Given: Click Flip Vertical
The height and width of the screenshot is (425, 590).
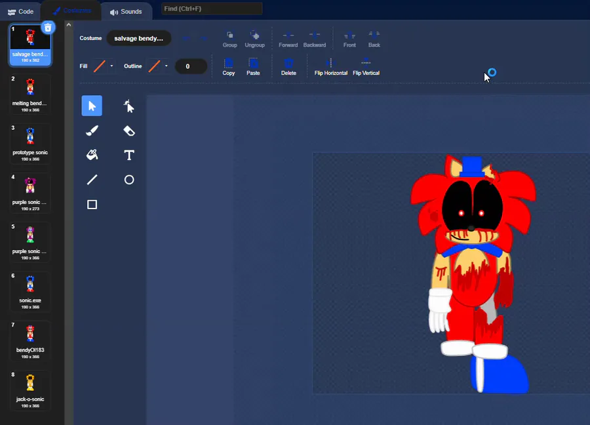Looking at the screenshot, I should (366, 67).
